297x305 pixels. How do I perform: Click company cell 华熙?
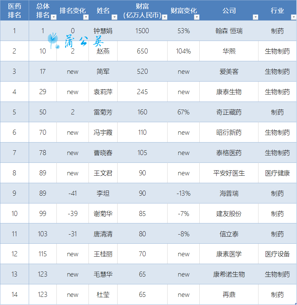pos(229,51)
